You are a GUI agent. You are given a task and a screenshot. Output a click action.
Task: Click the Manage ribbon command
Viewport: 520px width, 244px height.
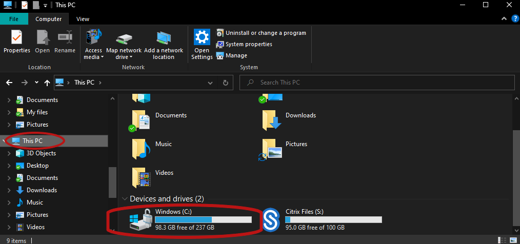231,55
